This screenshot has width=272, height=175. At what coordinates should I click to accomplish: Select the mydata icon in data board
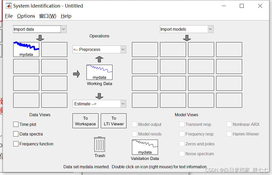(x=26, y=49)
